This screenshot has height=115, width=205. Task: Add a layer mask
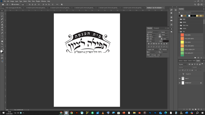pyautogui.click(x=190, y=109)
